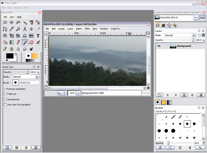Activate the Zoom magnifier tool
The width and height of the screenshot is (207, 153).
18,29
